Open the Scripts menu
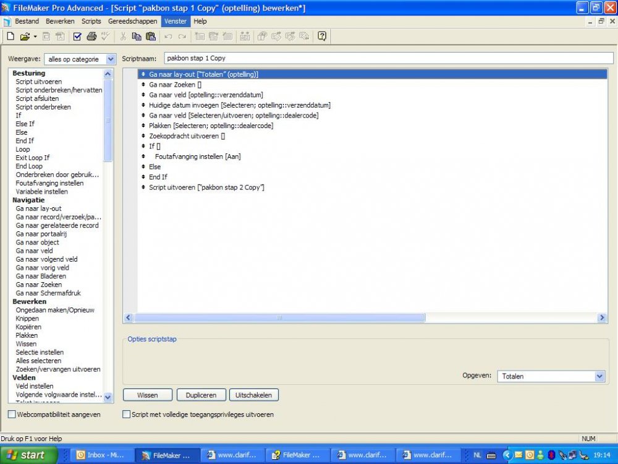 (x=91, y=21)
